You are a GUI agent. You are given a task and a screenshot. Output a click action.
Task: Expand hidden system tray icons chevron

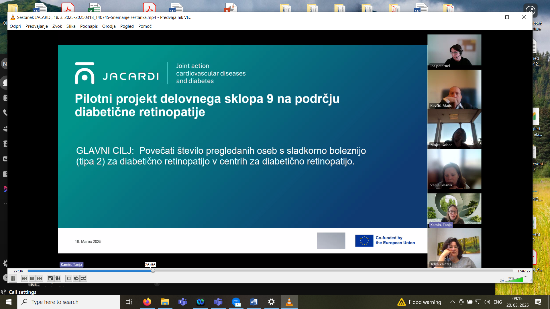(x=453, y=302)
